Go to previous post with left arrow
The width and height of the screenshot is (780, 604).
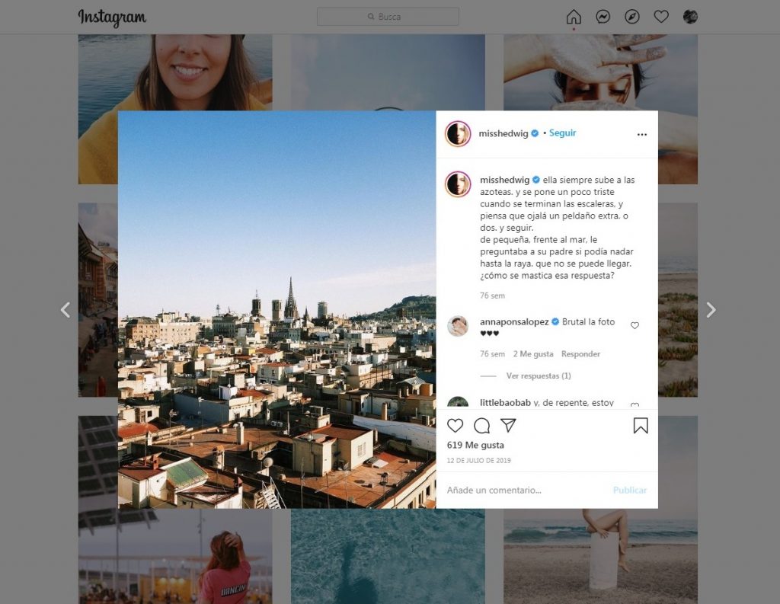click(66, 309)
